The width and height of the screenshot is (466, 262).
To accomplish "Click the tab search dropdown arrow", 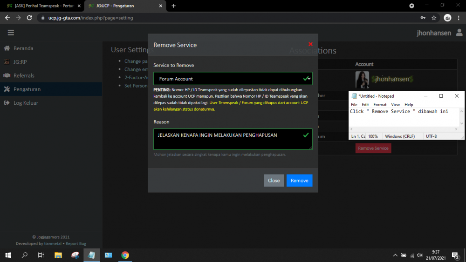I will 411,6.
